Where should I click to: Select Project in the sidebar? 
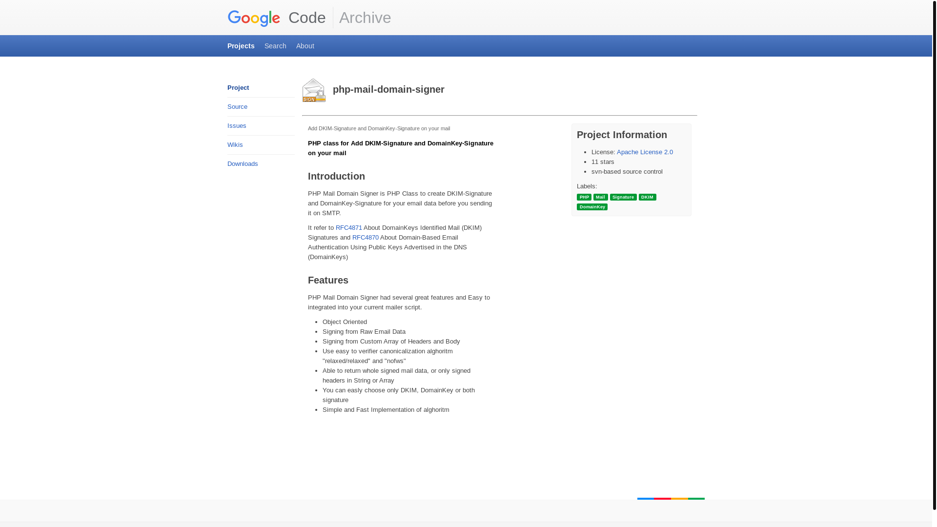point(238,88)
